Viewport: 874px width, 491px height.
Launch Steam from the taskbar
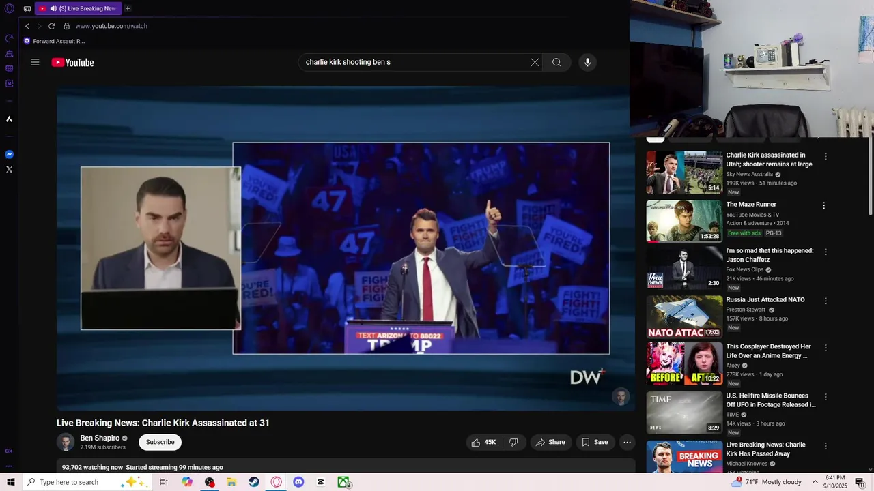coord(254,482)
